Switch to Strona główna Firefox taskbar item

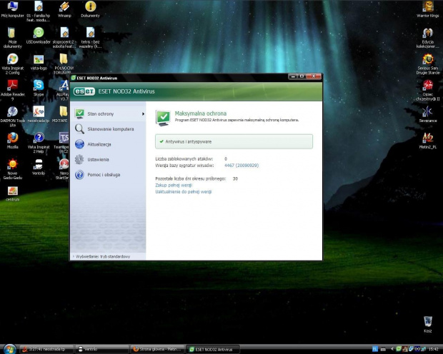(x=157, y=349)
